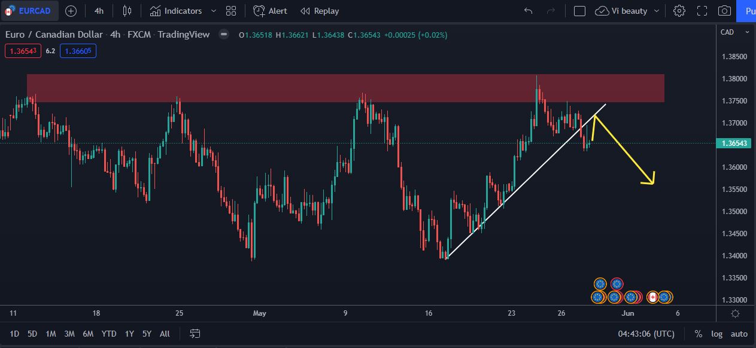The width and height of the screenshot is (756, 348).
Task: Open the candlestick chart type selector
Action: point(127,11)
